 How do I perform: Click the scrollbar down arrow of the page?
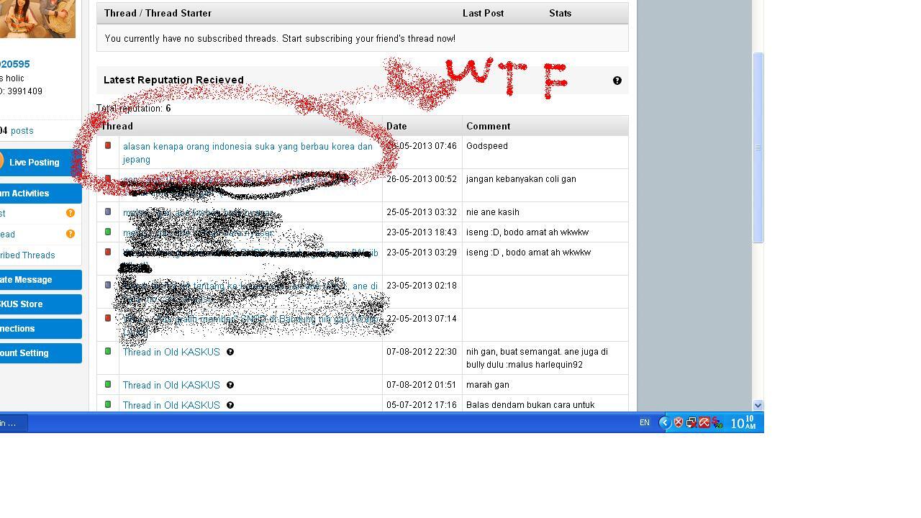[758, 406]
